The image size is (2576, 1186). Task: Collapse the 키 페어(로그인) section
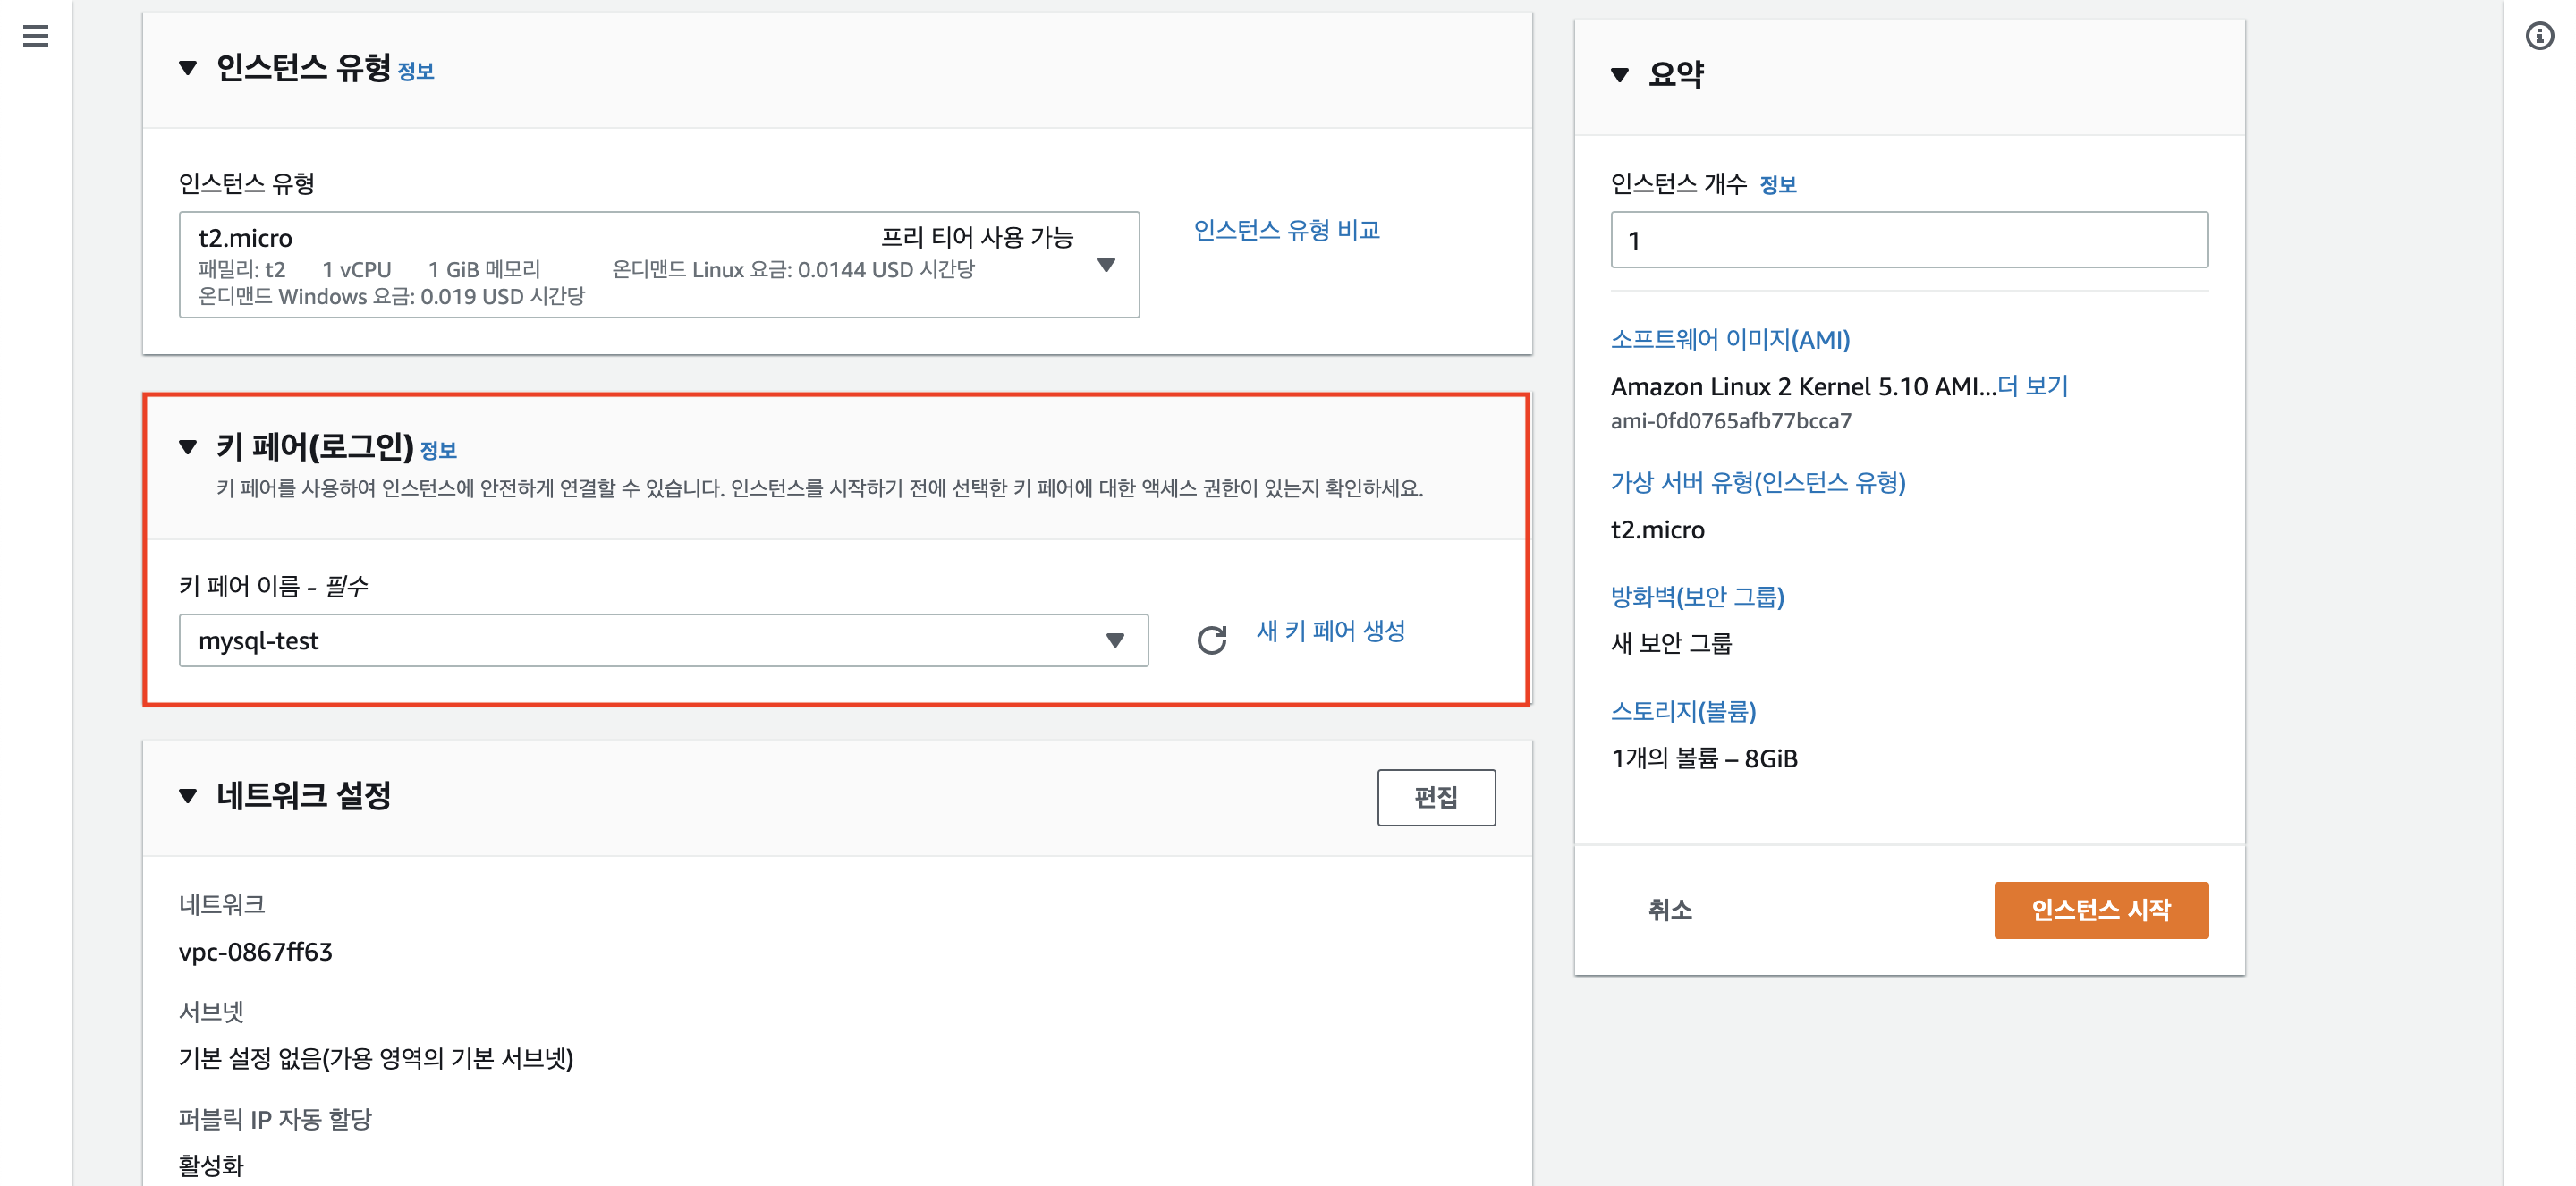click(x=188, y=447)
